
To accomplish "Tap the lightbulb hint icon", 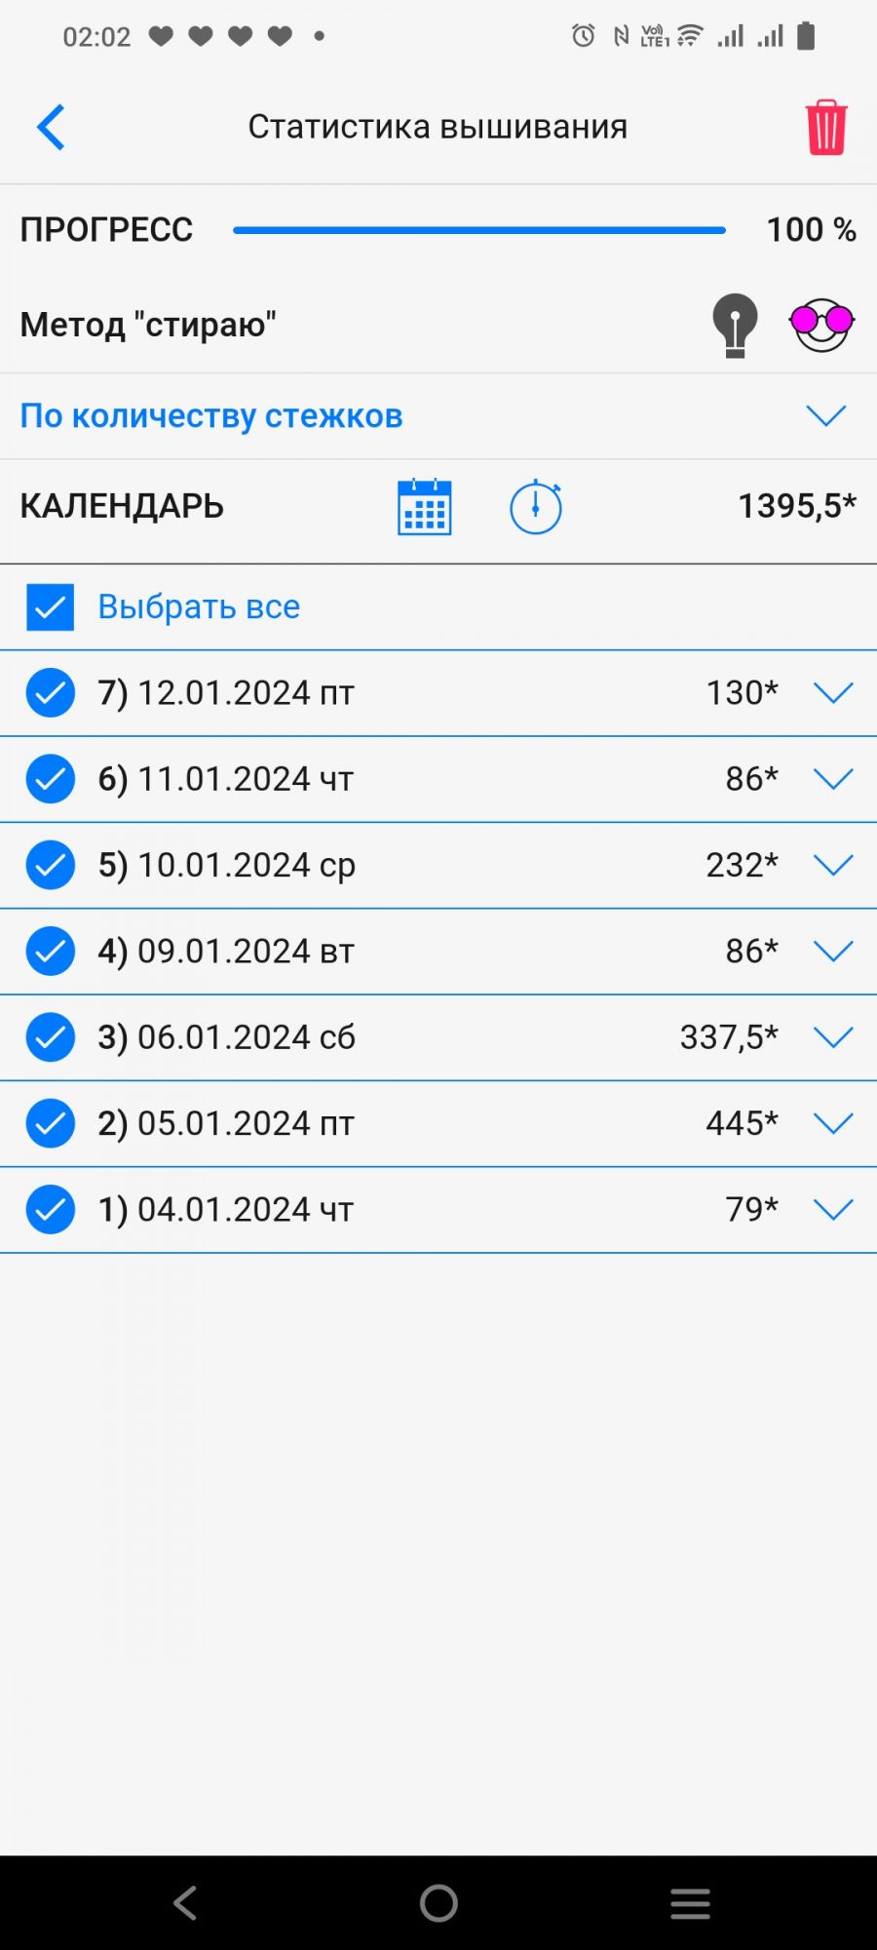I will [x=735, y=325].
